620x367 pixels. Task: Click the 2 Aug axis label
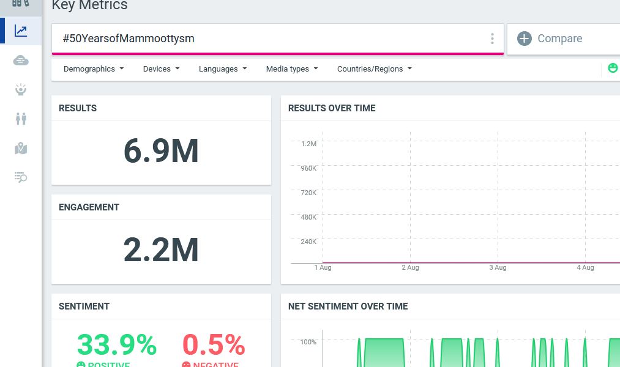[x=410, y=267]
